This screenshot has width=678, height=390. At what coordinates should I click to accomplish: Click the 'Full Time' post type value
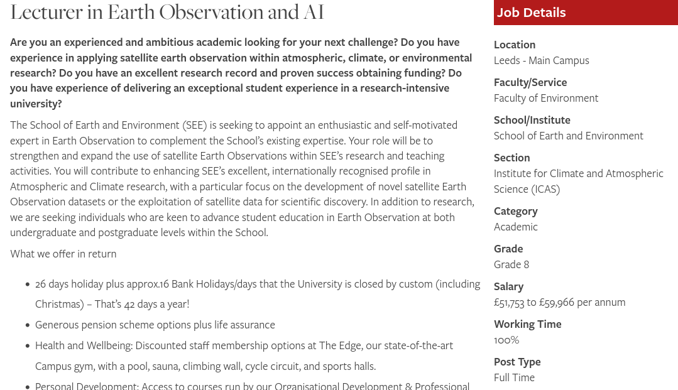pyautogui.click(x=514, y=377)
